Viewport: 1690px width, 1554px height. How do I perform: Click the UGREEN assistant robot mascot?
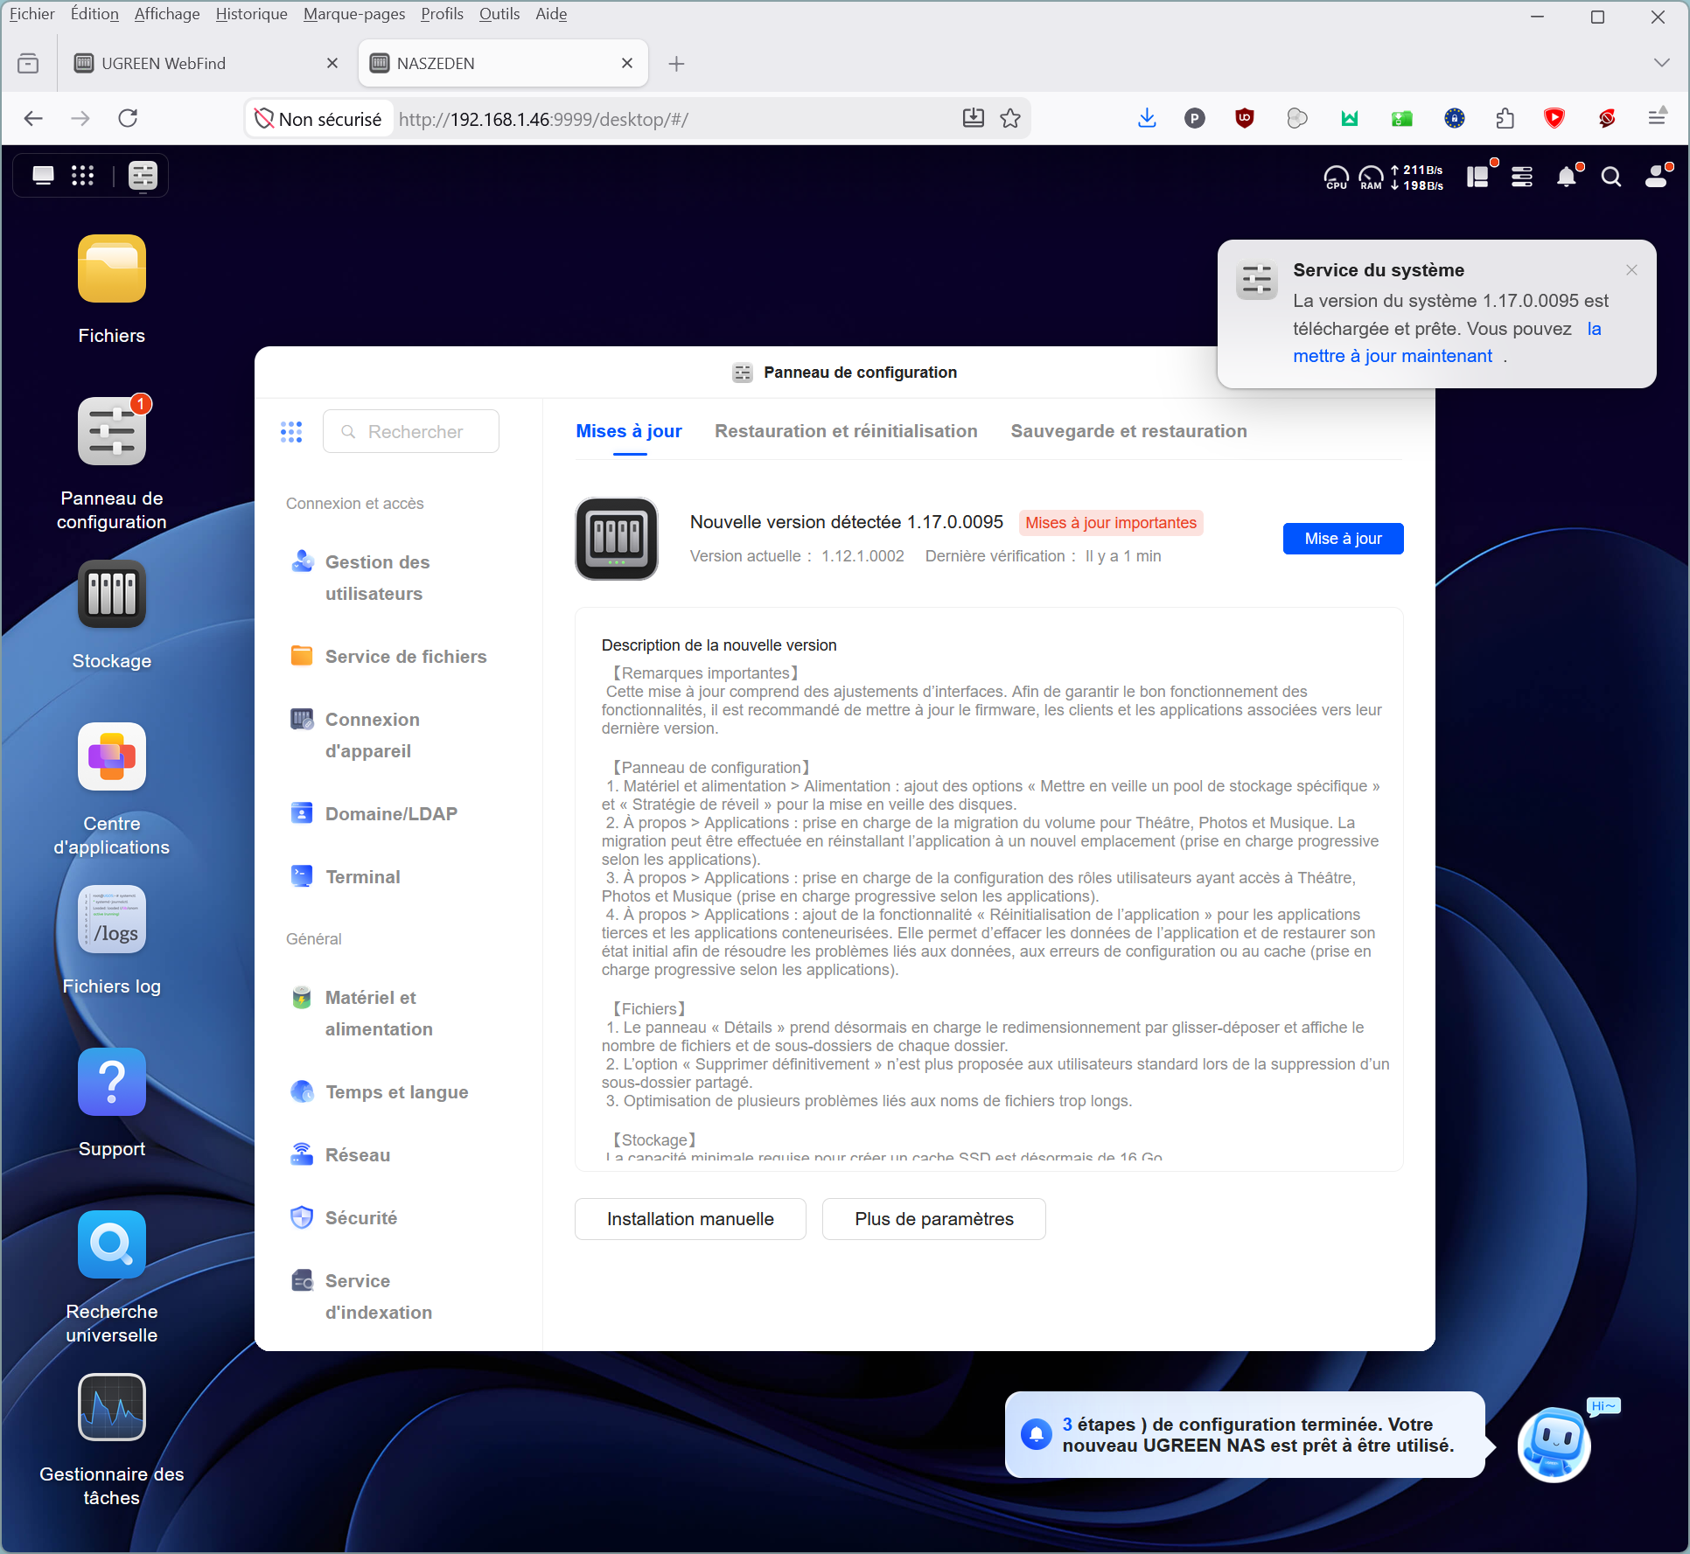[1554, 1444]
